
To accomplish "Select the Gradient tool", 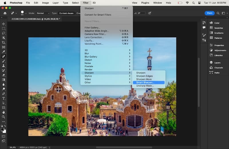I will pyautogui.click(x=3, y=80).
